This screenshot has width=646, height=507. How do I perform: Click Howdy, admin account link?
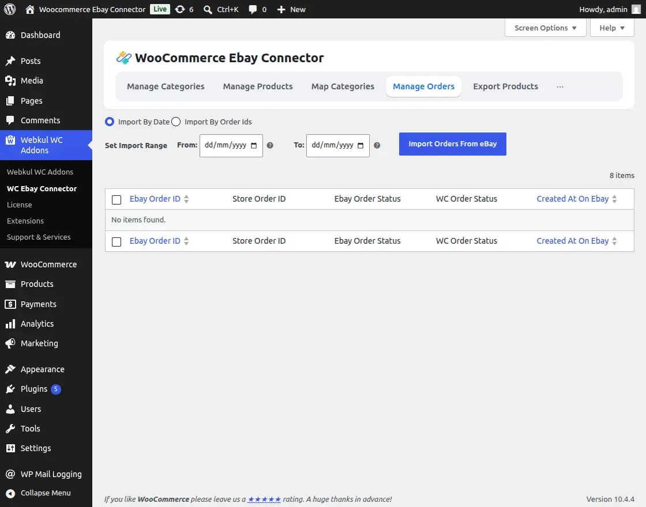(603, 9)
